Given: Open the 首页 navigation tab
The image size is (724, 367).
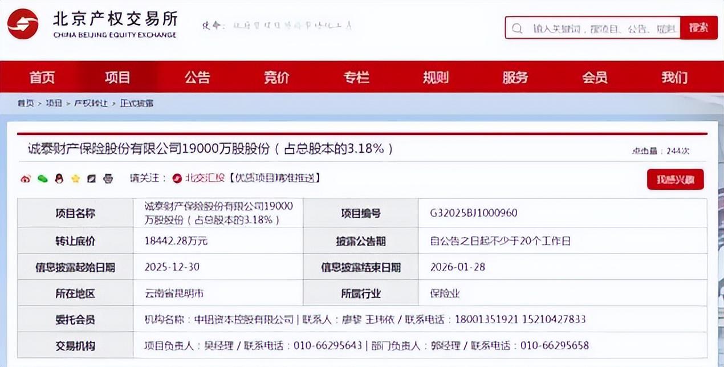Looking at the screenshot, I should [x=42, y=78].
